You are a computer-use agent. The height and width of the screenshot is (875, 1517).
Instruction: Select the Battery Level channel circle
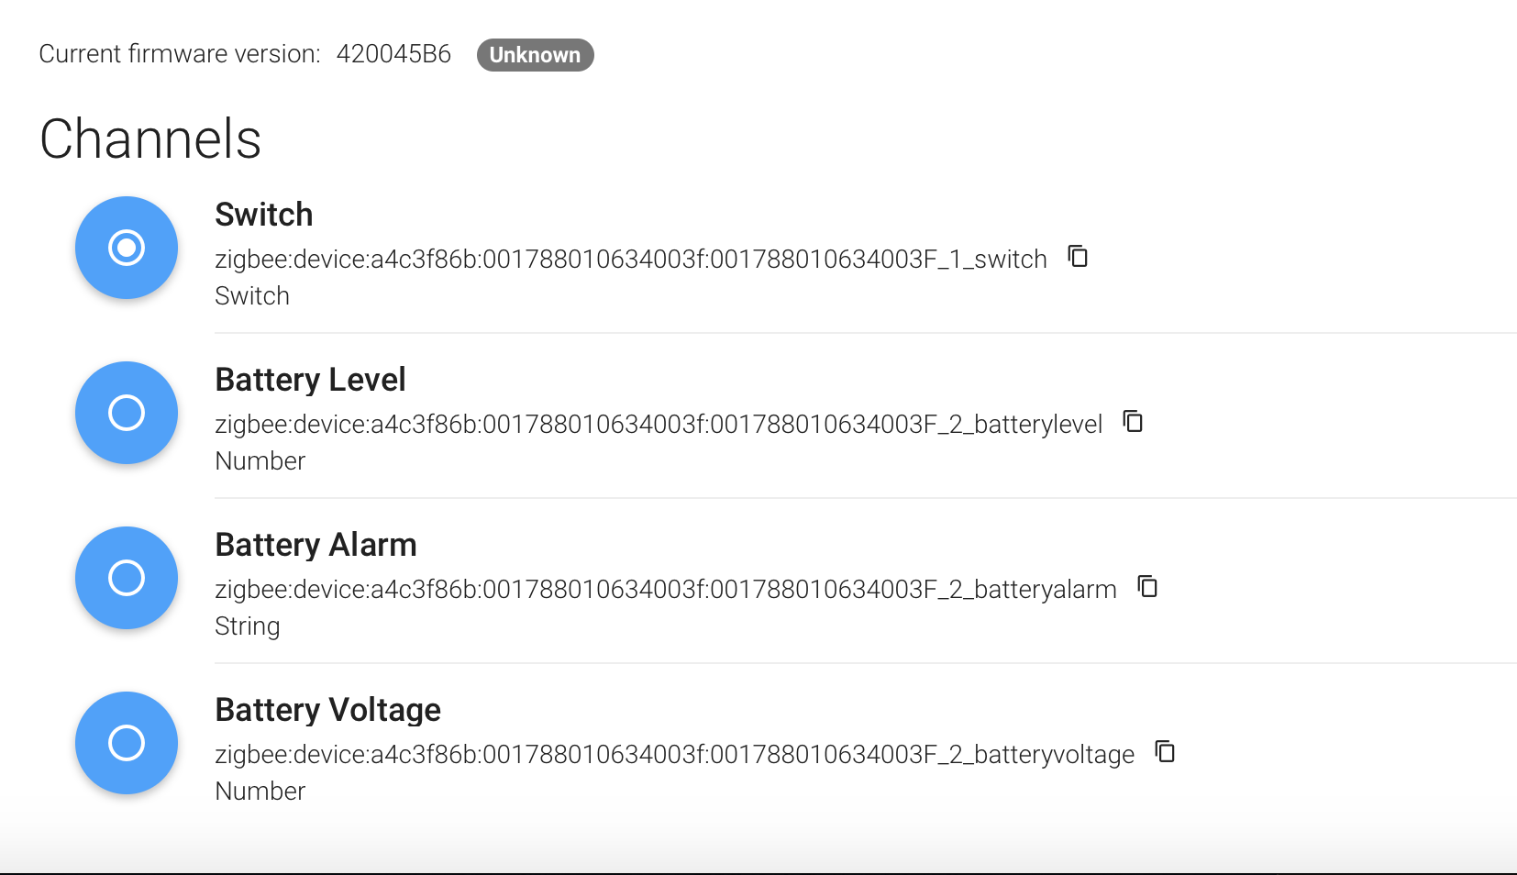point(127,413)
